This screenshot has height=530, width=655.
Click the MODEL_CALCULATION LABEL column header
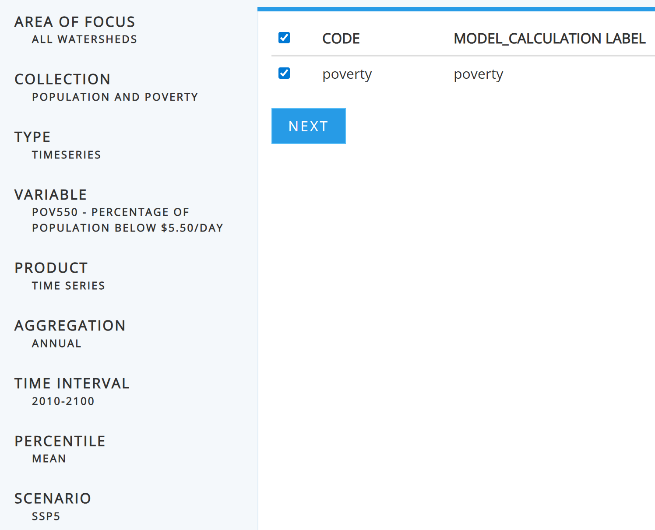click(x=549, y=39)
